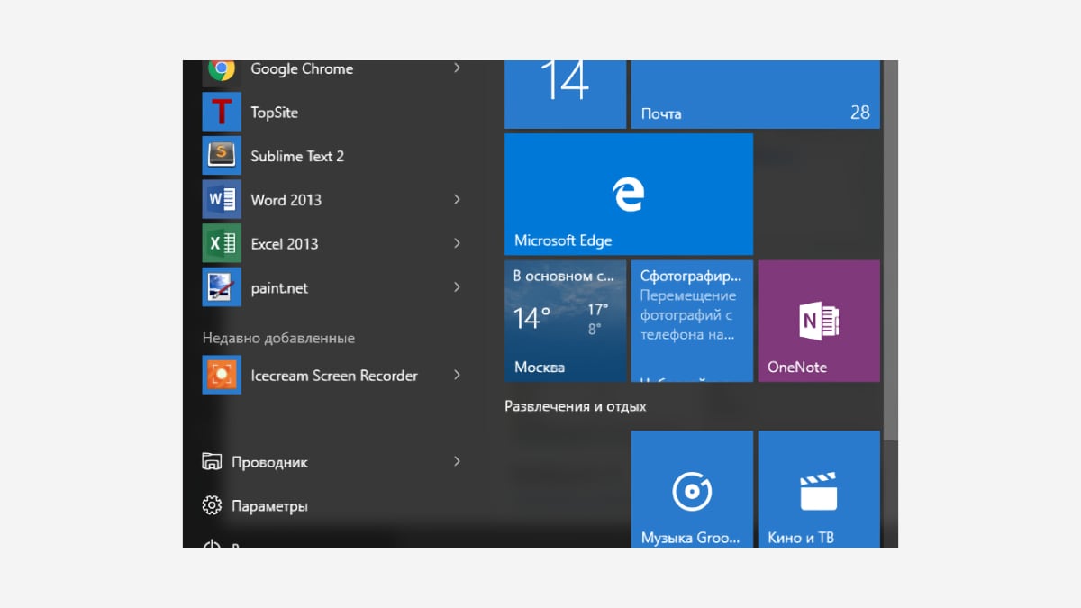The height and width of the screenshot is (608, 1081).
Task: Click the Sublime Text 2 label
Action: point(297,156)
